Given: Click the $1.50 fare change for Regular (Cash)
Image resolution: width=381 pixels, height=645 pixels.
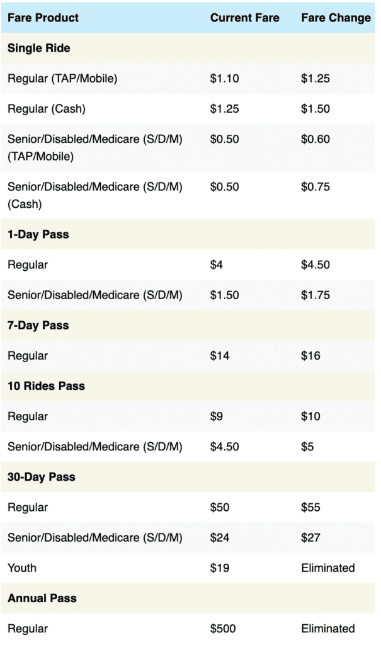Looking at the screenshot, I should (316, 109).
